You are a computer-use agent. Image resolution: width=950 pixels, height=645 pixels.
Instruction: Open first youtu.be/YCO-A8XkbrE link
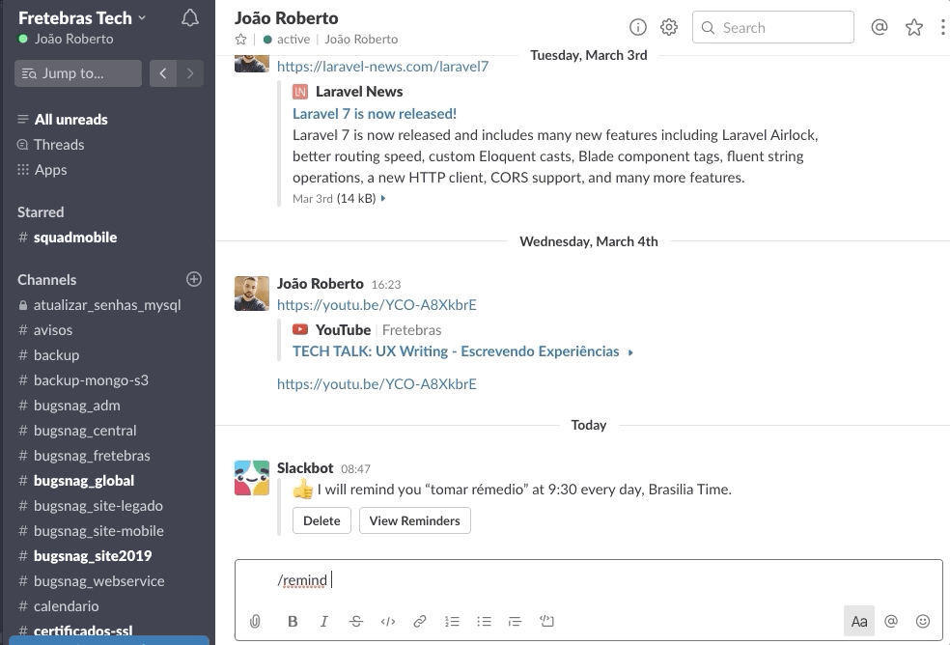377,305
